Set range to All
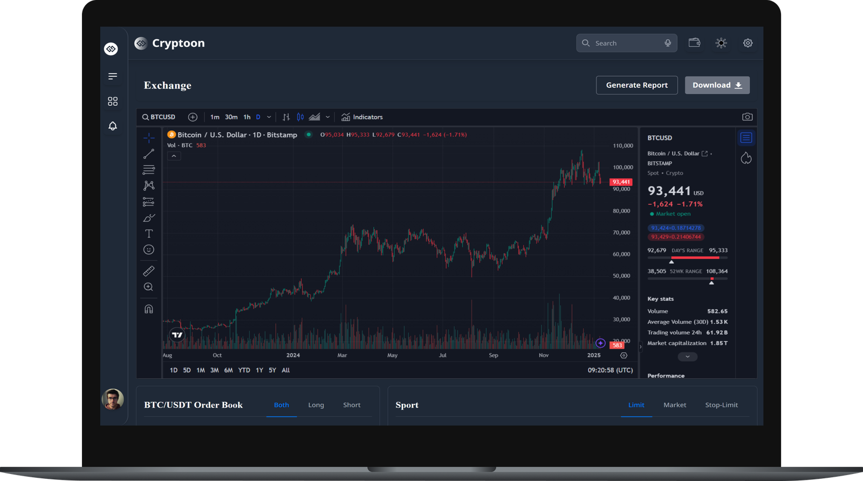The width and height of the screenshot is (863, 481). pyautogui.click(x=286, y=370)
